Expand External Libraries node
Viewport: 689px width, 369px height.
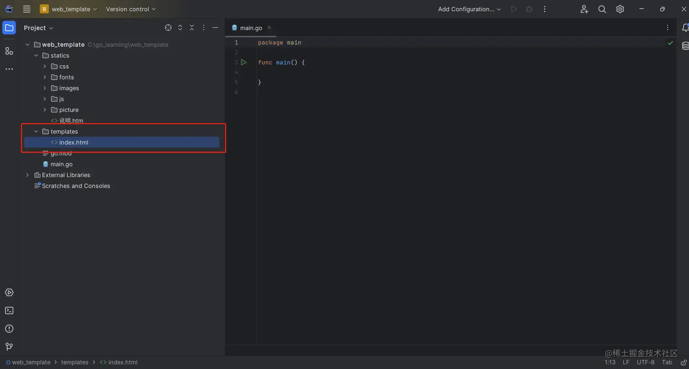[x=27, y=175]
